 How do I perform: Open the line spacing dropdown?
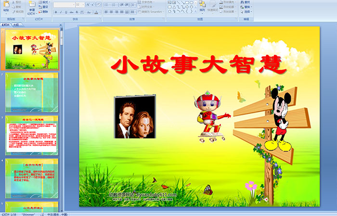click(133, 4)
